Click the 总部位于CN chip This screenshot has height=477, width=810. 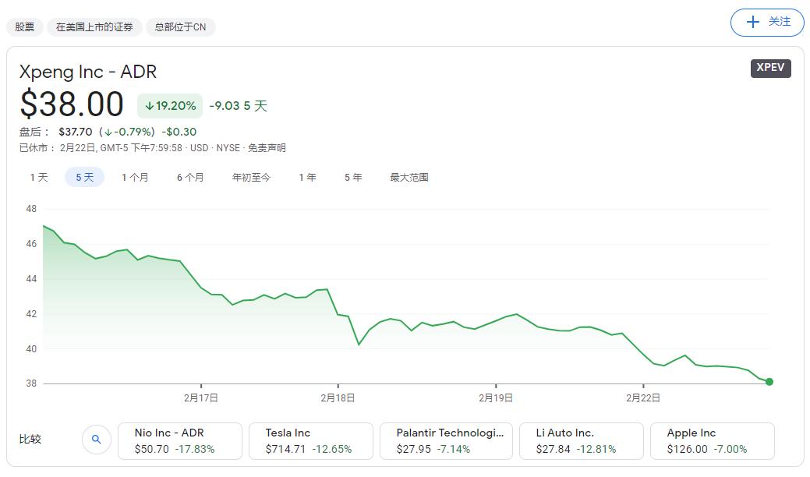(x=185, y=26)
